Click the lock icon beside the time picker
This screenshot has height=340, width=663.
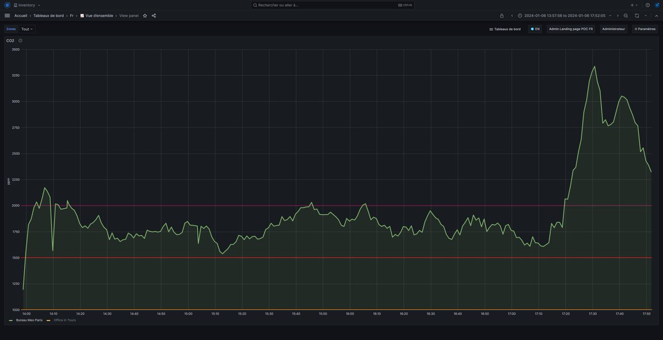(x=501, y=15)
